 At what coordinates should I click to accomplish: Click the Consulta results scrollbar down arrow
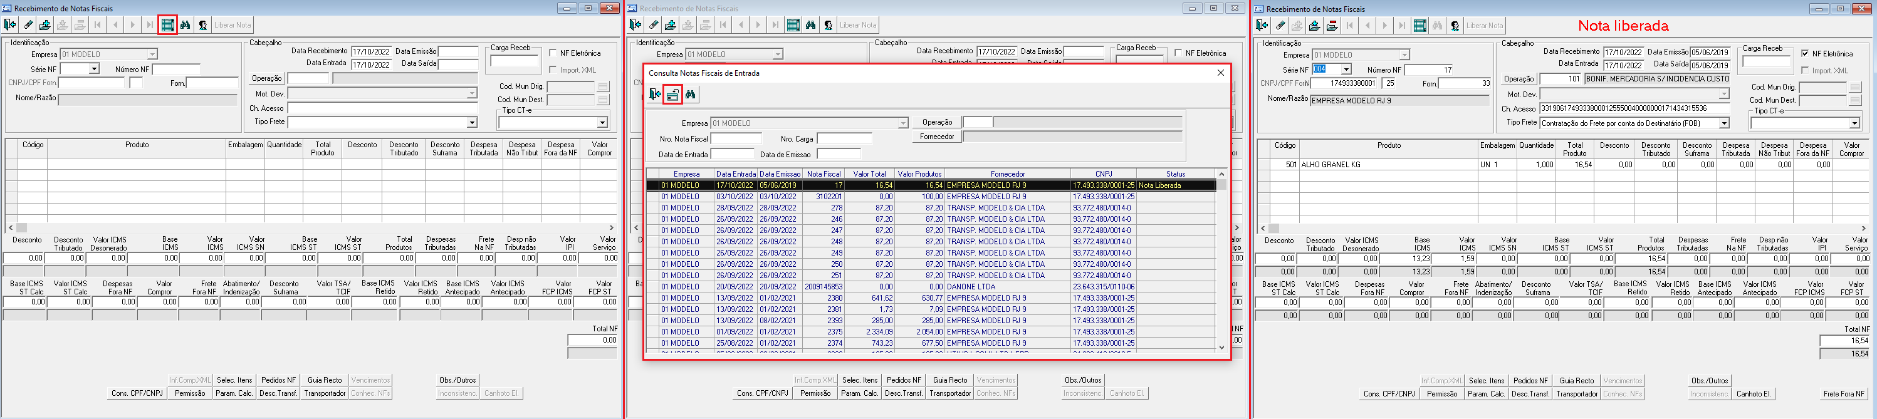(1222, 347)
